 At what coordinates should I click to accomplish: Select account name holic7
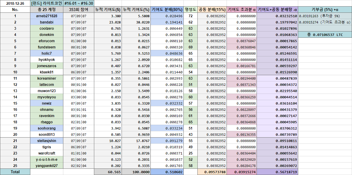click(47, 53)
